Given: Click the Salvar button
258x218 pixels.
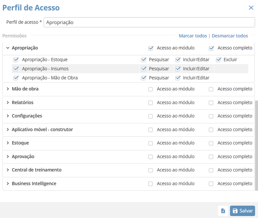Looking at the screenshot, I should coord(243,211).
